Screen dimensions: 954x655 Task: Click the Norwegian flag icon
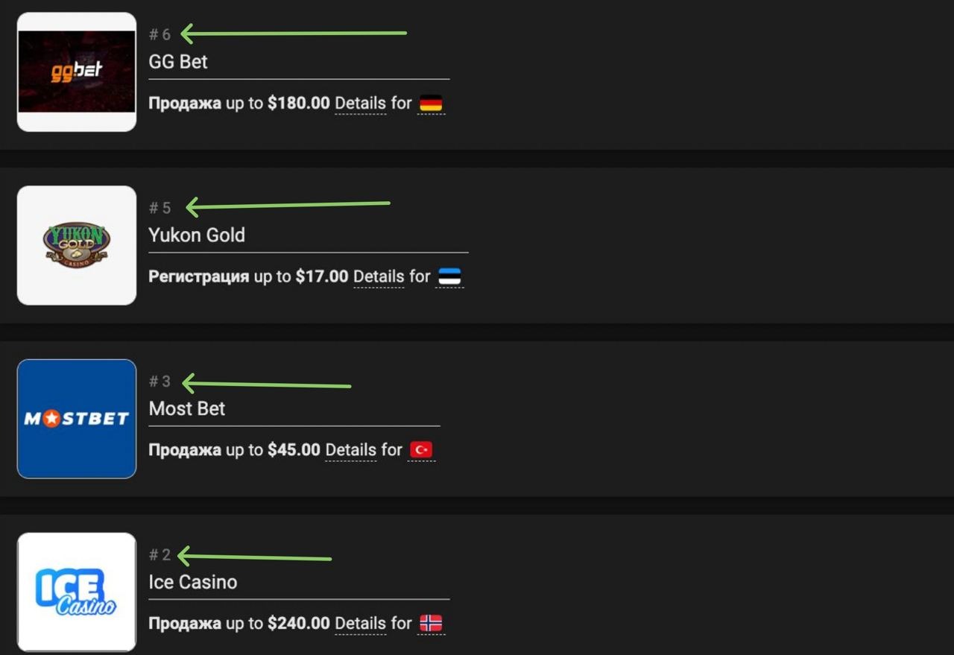(x=431, y=624)
